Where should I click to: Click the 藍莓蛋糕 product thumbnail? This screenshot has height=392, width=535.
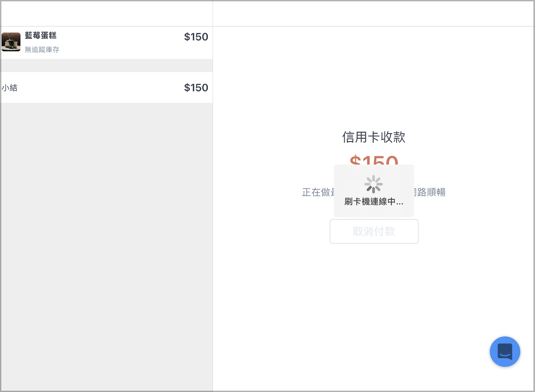pyautogui.click(x=11, y=42)
